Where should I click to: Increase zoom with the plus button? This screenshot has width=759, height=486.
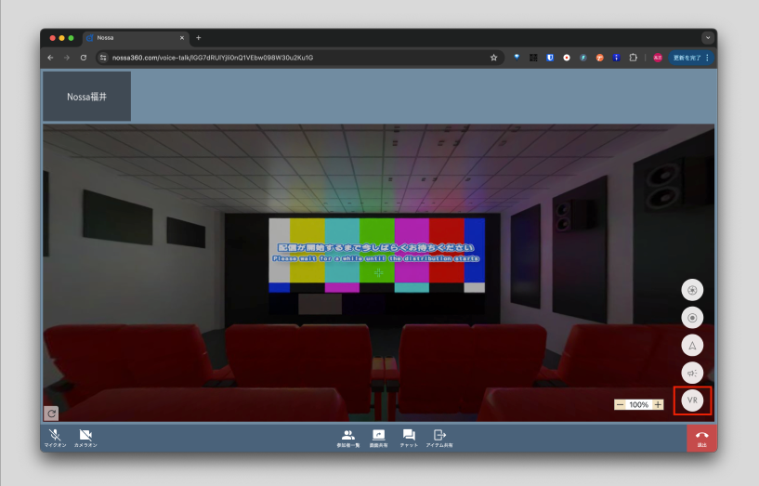659,404
